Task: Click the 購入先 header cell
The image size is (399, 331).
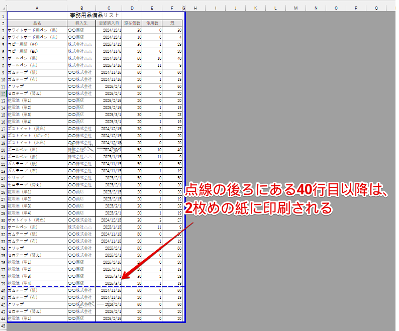Action: point(81,23)
